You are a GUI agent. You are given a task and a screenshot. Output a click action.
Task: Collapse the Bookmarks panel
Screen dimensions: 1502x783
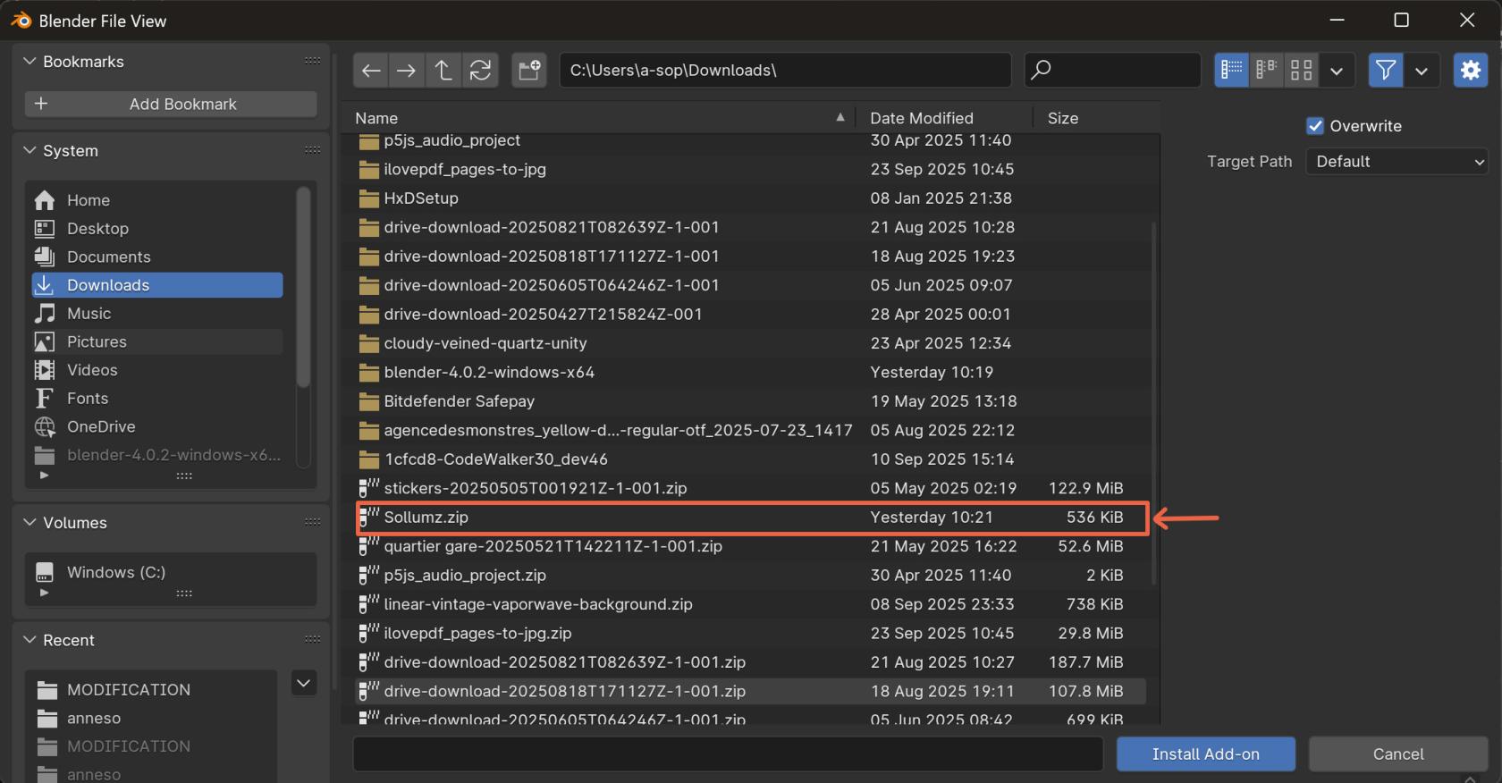coord(30,62)
